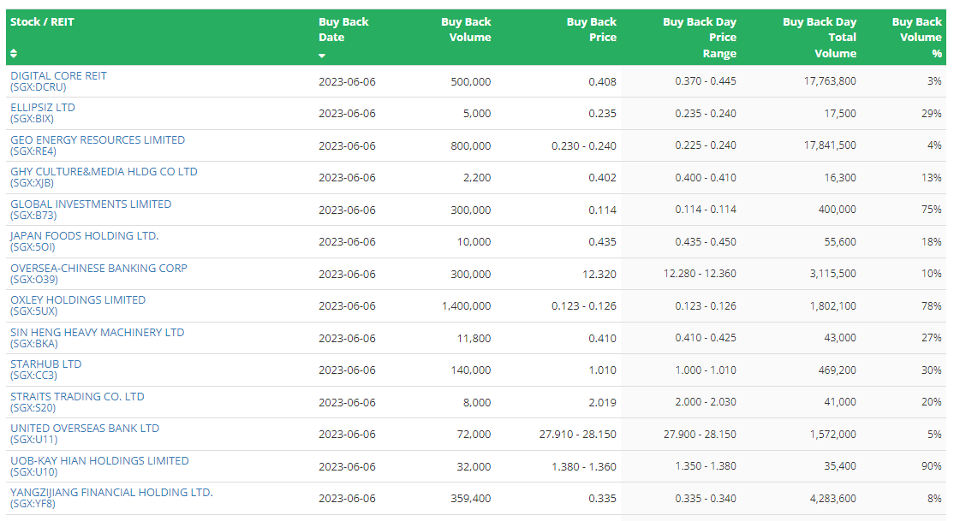This screenshot has height=521, width=954.
Task: Select OCBC buy back price 12.320
Action: 599,274
